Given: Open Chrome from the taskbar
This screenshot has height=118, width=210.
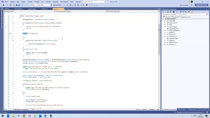Looking at the screenshot, I should (x=24, y=116).
